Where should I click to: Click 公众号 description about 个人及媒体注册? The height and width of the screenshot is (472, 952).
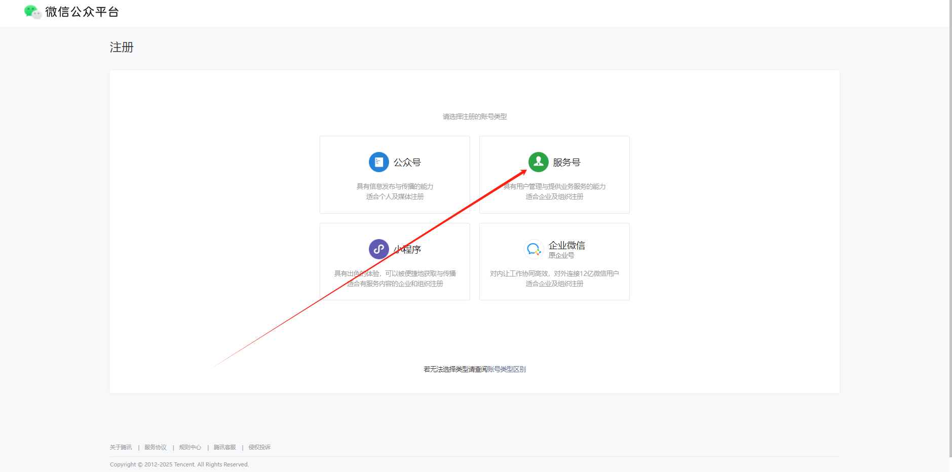click(395, 196)
